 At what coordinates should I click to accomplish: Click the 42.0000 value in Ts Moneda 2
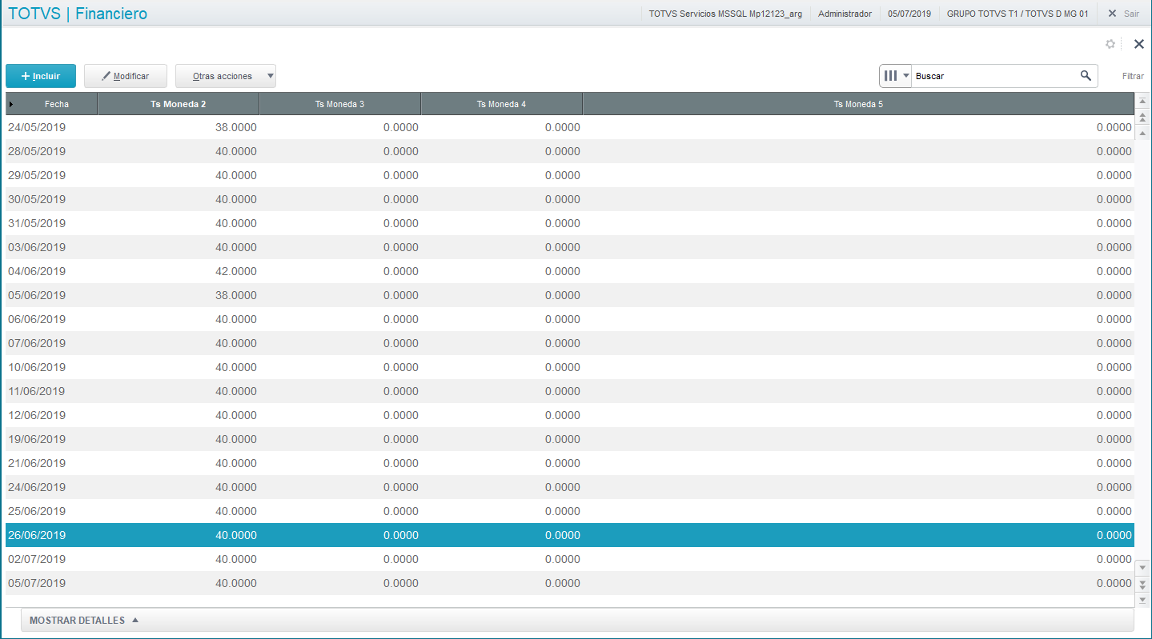click(236, 271)
